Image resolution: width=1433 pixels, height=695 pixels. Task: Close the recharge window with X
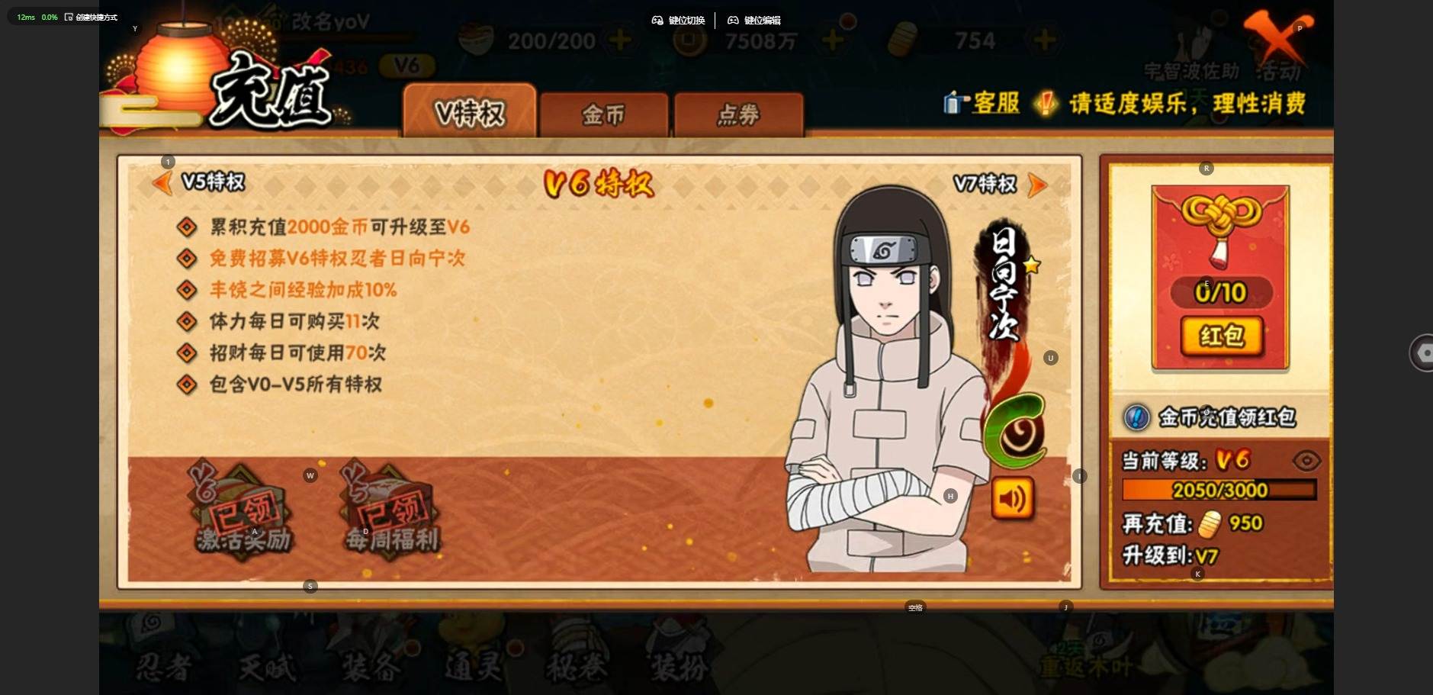coord(1278,37)
